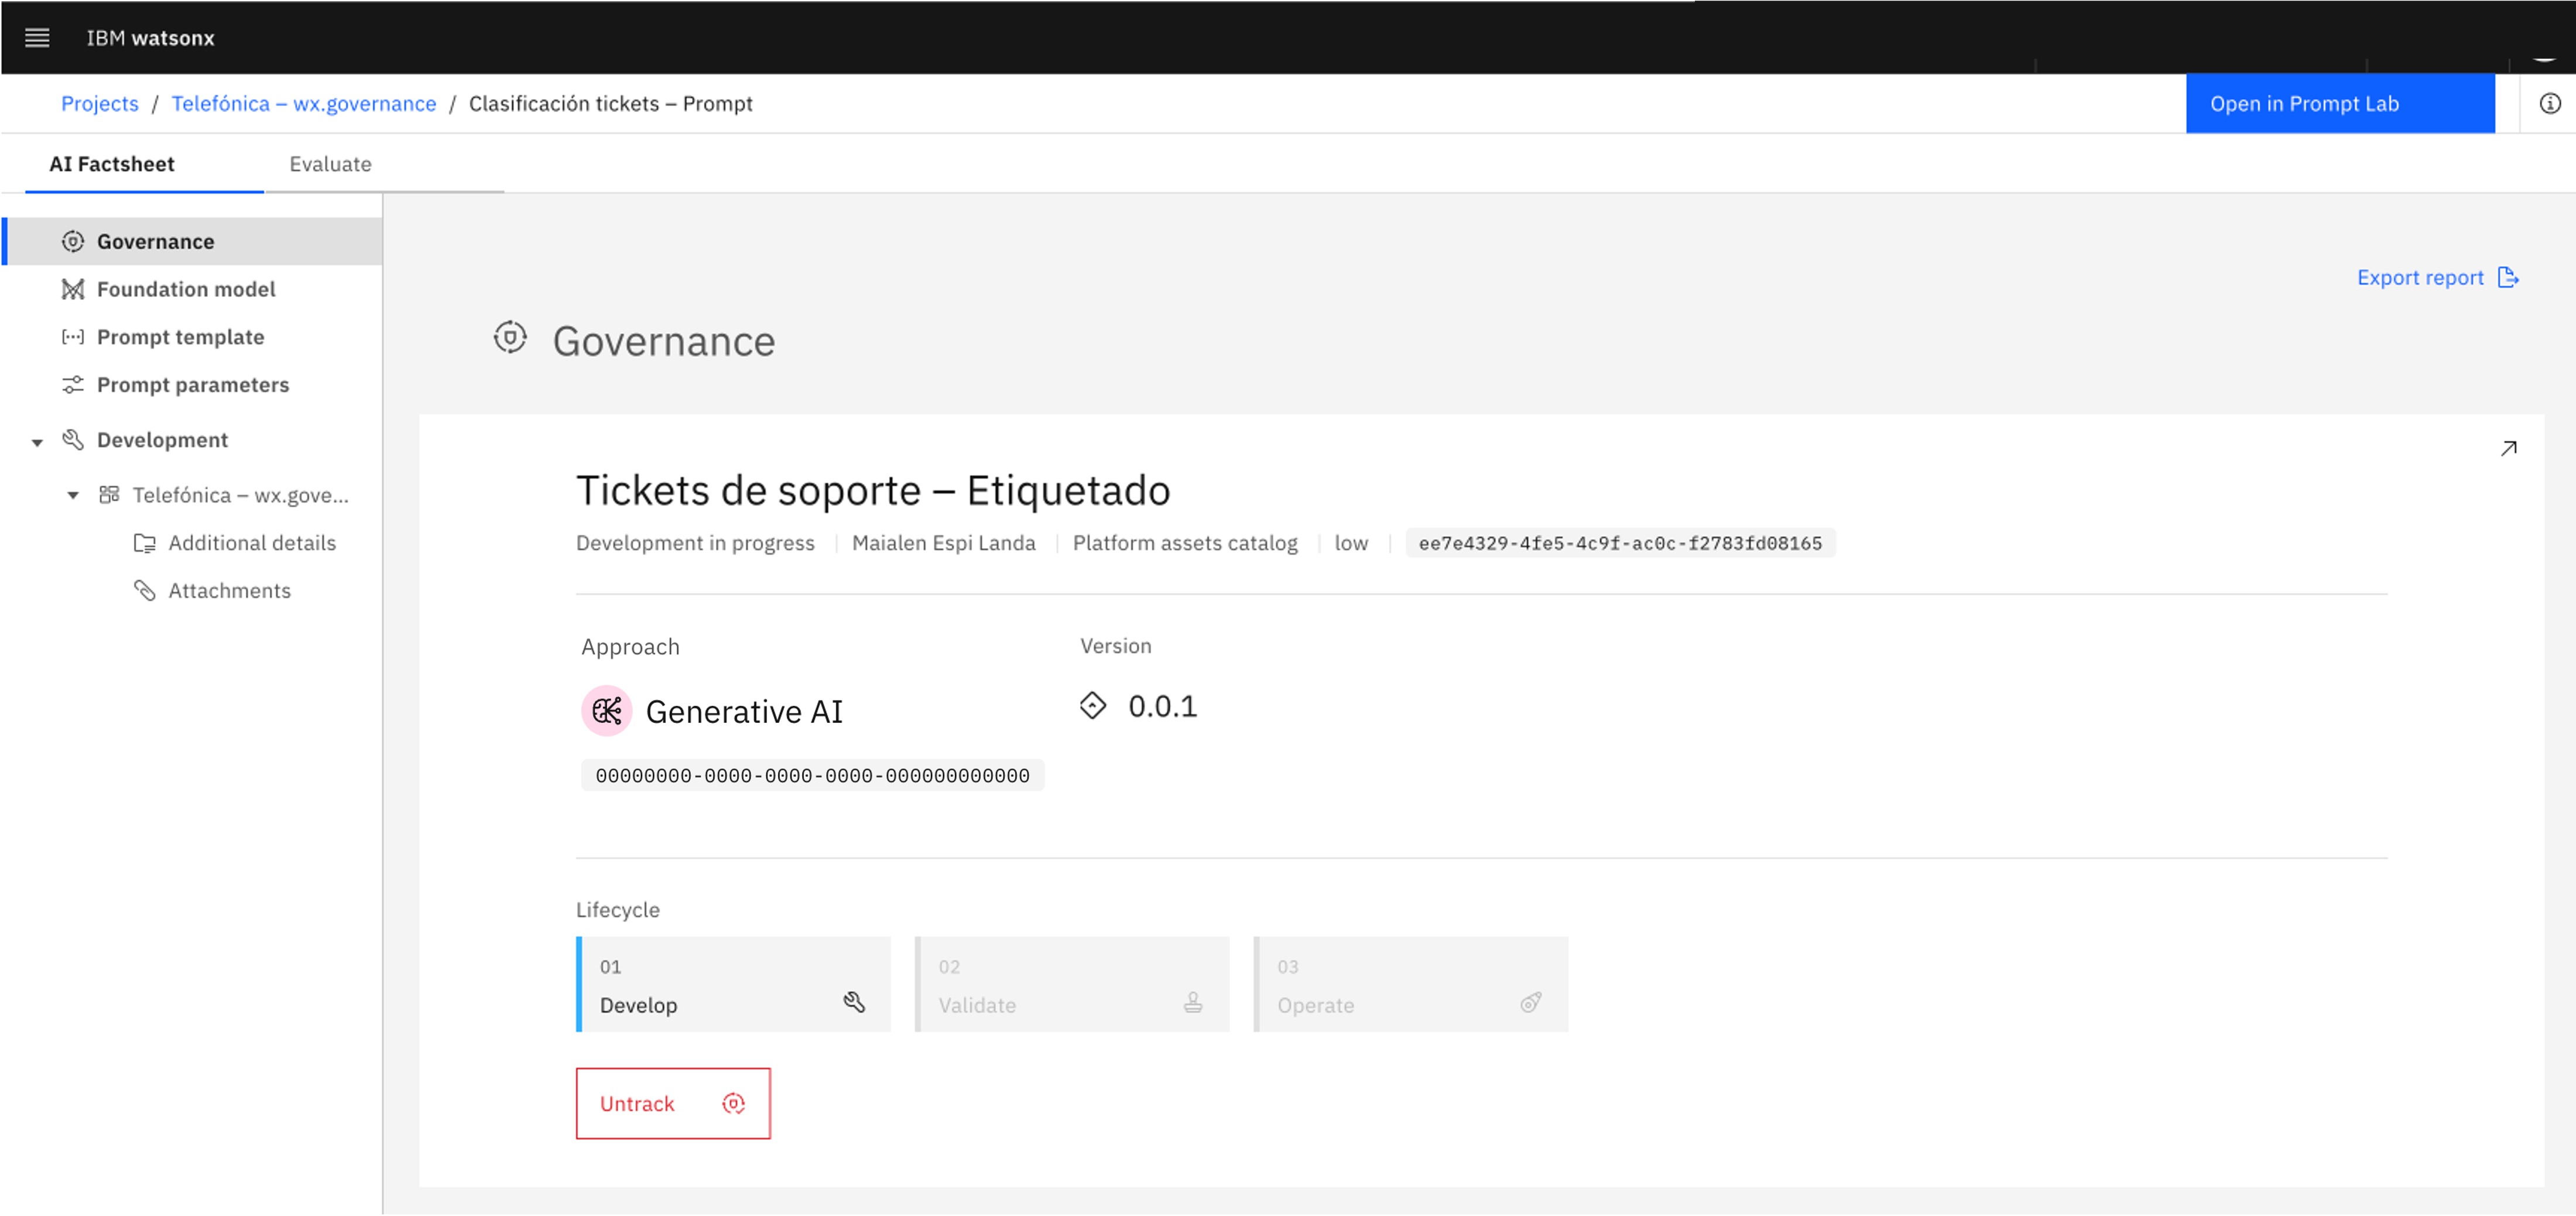Open Additional details in the tree
The width and height of the screenshot is (2576, 1216).
252,544
